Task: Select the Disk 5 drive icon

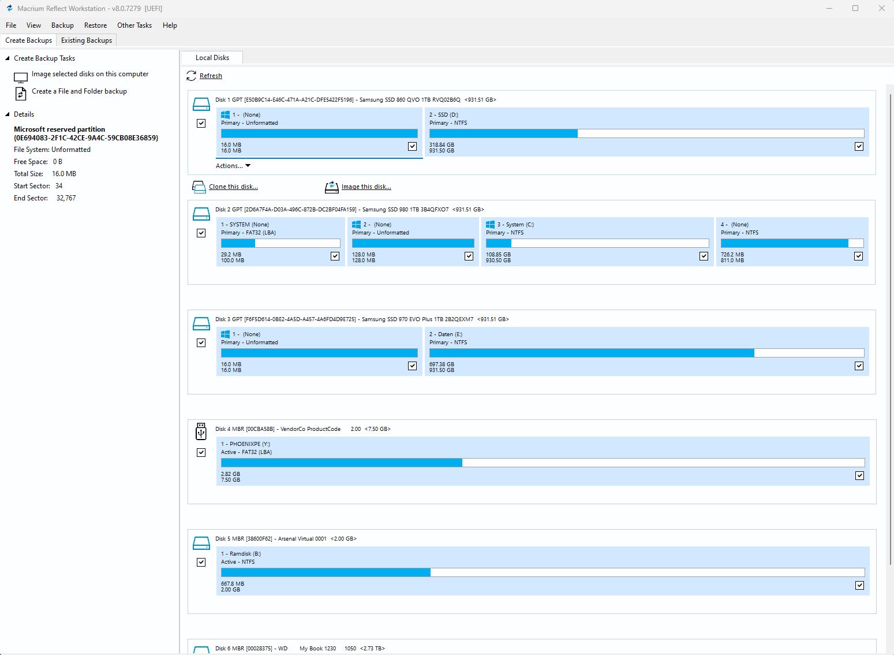Action: (201, 543)
